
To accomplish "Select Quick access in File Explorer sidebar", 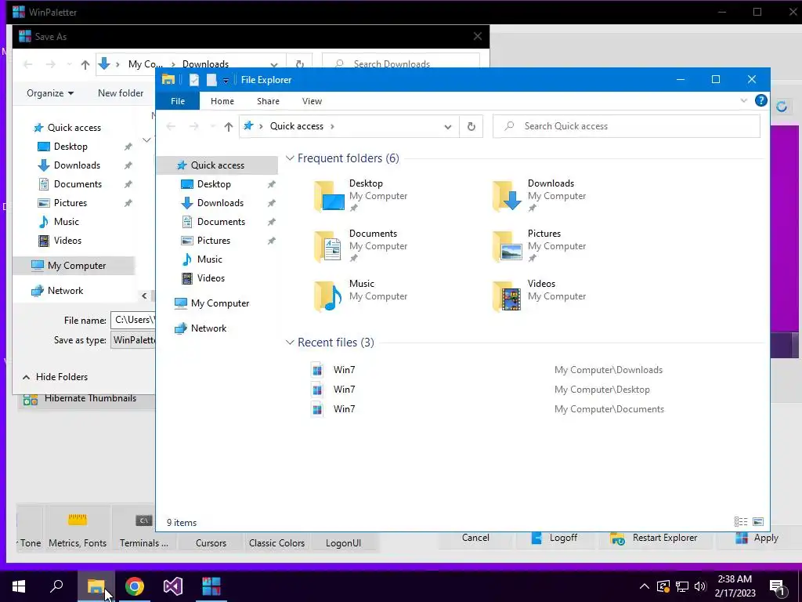I will click(x=218, y=165).
